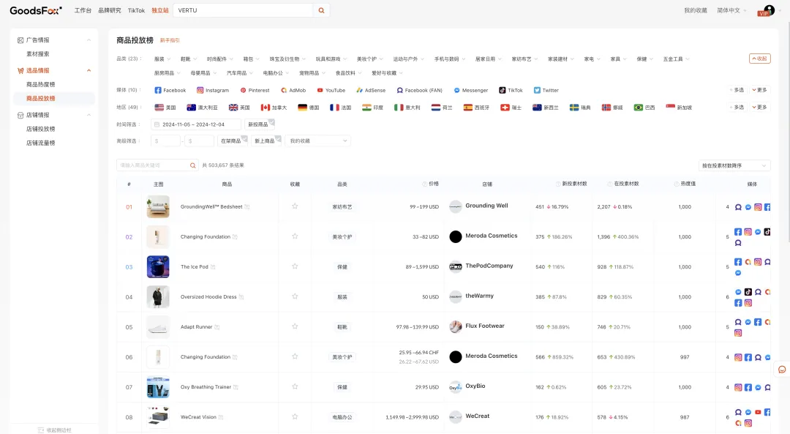Toggle the 新投商品 filter
790x434 pixels.
coord(260,124)
